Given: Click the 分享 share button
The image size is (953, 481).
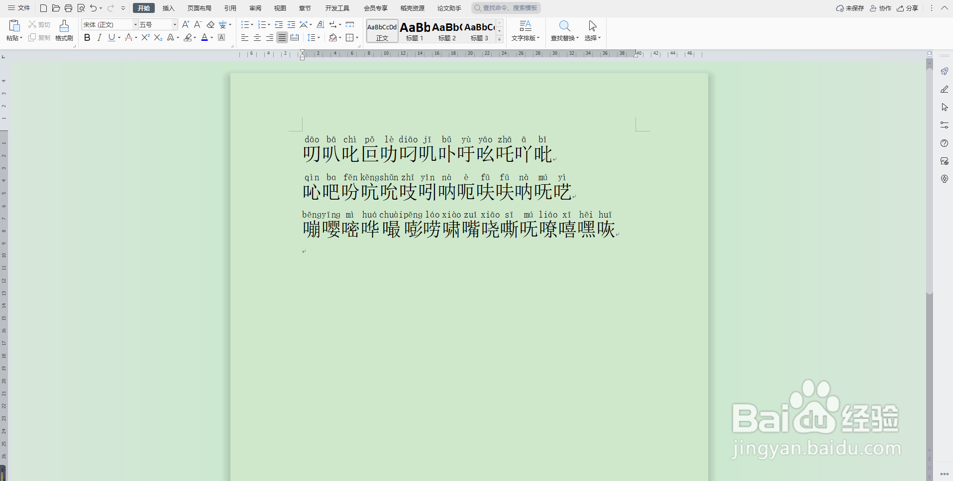Looking at the screenshot, I should click(908, 8).
